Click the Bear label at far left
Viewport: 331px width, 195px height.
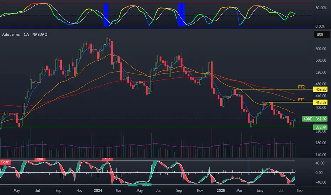point(5,162)
